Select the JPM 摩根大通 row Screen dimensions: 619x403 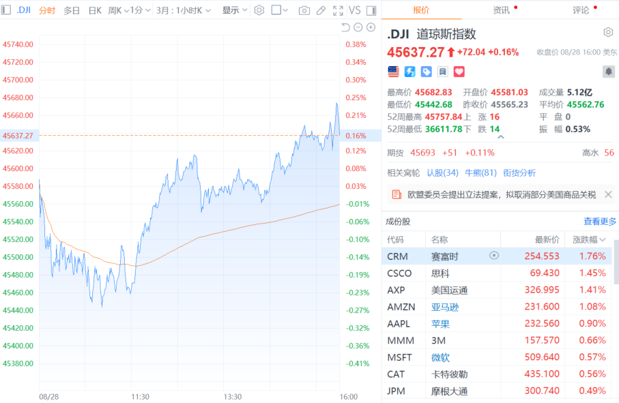497,391
